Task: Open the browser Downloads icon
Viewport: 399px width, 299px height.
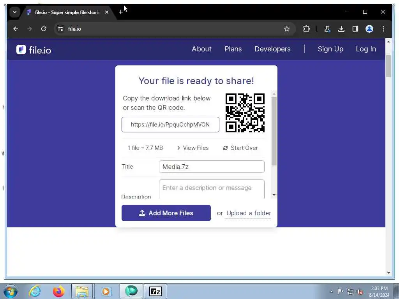Action: pos(341,29)
